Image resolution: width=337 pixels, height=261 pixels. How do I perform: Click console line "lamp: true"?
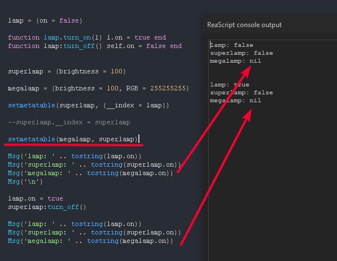click(x=230, y=85)
